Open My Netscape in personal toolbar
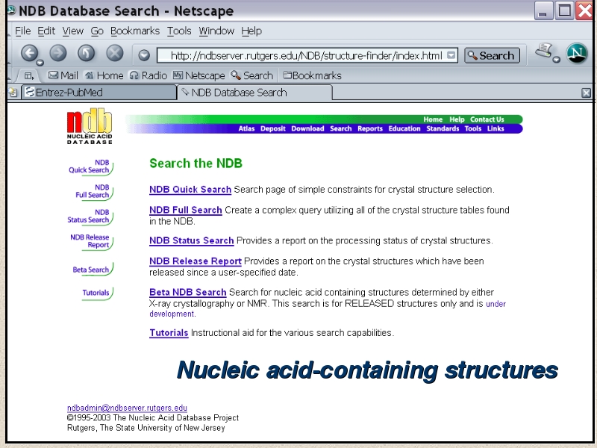 pyautogui.click(x=199, y=75)
